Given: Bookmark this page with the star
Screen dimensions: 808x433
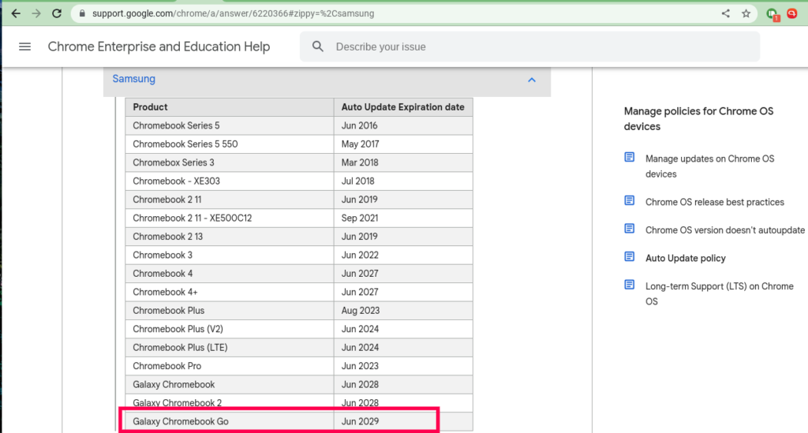Looking at the screenshot, I should [746, 13].
